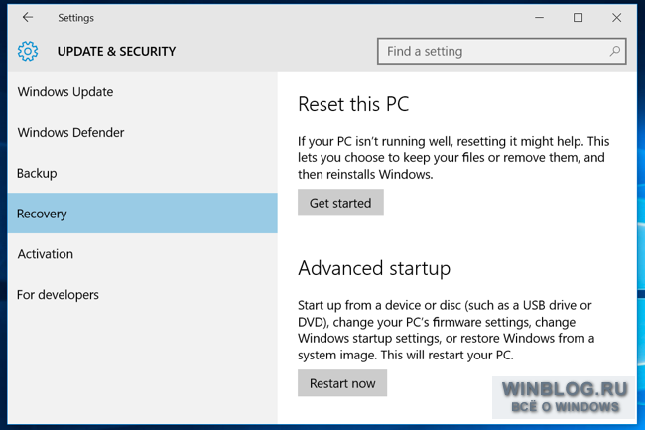The width and height of the screenshot is (645, 430).
Task: Click the magnifier search icon
Action: [x=615, y=51]
